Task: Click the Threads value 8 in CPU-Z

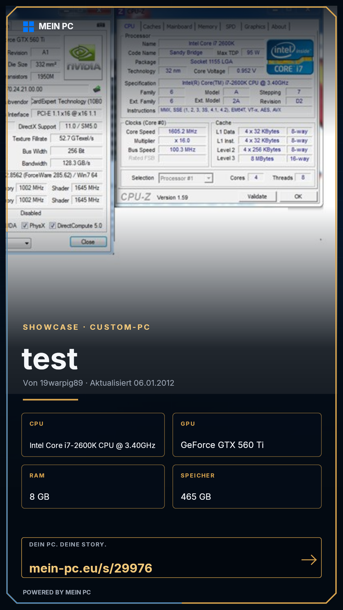Action: click(303, 178)
